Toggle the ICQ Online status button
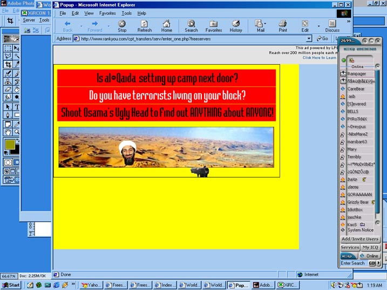The width and height of the screenshot is (387, 290). [369, 256]
